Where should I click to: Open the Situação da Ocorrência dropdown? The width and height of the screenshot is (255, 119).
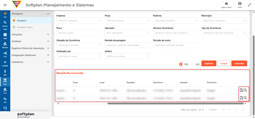[x=79, y=45]
